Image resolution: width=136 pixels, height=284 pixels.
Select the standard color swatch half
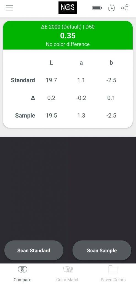point(34,188)
